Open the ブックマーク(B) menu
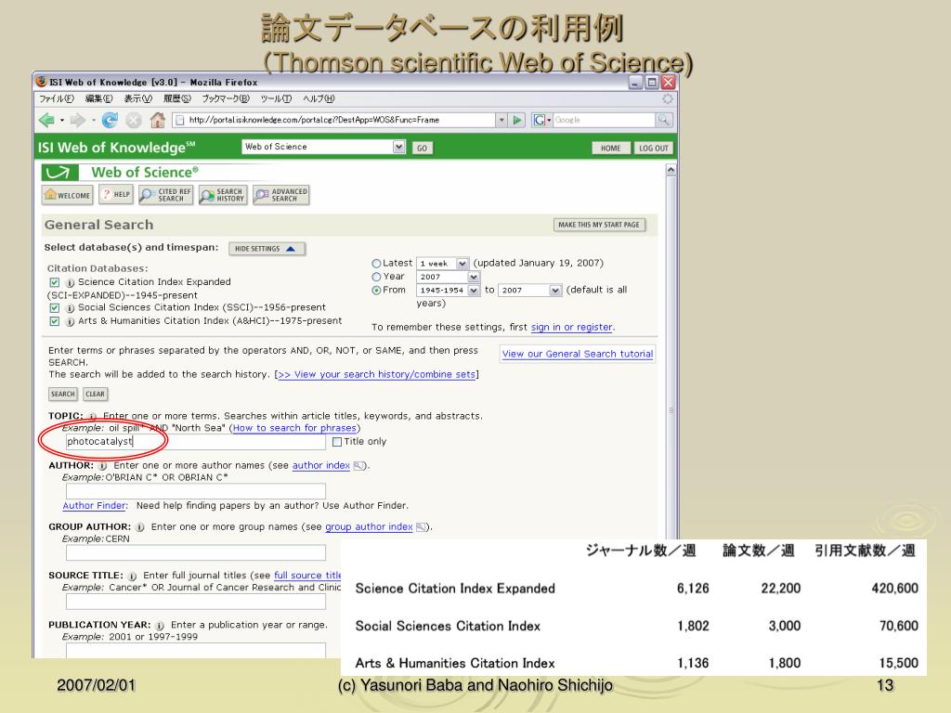951x713 pixels. pos(226,98)
